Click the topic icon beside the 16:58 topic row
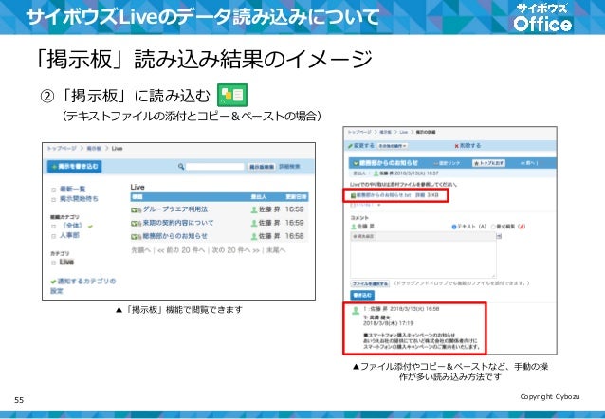 pyautogui.click(x=136, y=236)
